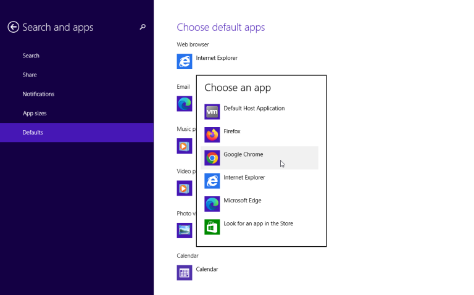The height and width of the screenshot is (295, 474).
Task: Pick the Default Host Application VM icon
Action: point(212,112)
